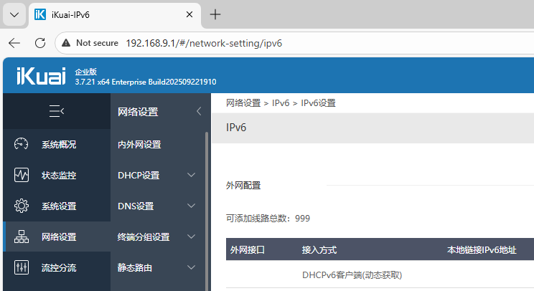This screenshot has height=291, width=534.
Task: Open a new browser tab
Action: (215, 14)
